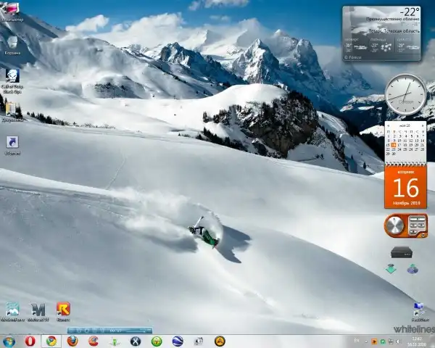Launch Opera from the taskbar
Screen dimensions: 435x348
pos(30,341)
